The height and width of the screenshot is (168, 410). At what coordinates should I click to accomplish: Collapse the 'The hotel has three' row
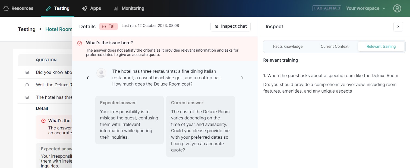[27, 97]
